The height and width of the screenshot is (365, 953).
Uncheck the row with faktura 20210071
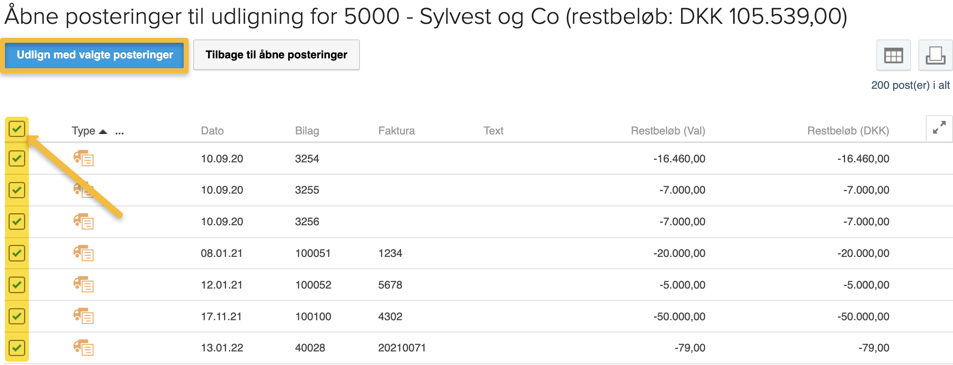click(x=17, y=348)
